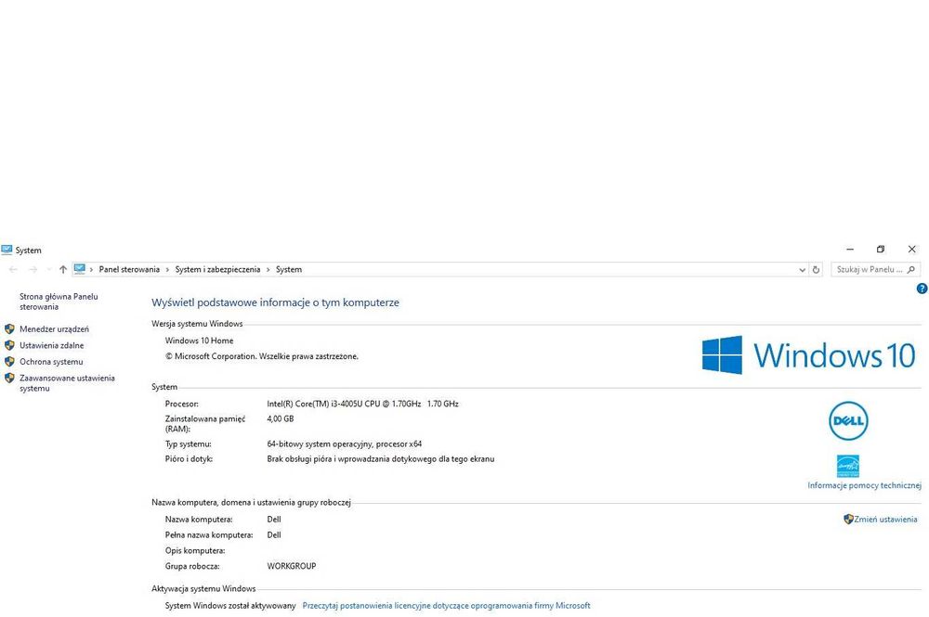Click the Opis komputera label
The height and width of the screenshot is (617, 929).
pyautogui.click(x=195, y=550)
